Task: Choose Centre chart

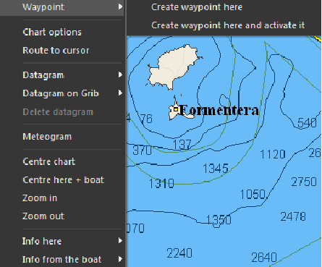Action: coord(49,161)
